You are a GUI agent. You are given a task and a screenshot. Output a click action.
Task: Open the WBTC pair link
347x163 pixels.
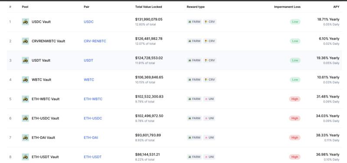click(x=89, y=80)
